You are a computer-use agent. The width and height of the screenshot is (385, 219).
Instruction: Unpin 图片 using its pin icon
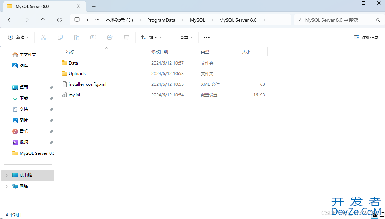point(51,120)
